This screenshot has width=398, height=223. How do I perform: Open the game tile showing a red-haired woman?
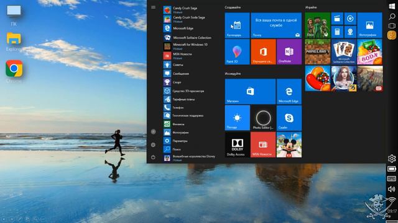pos(344,79)
